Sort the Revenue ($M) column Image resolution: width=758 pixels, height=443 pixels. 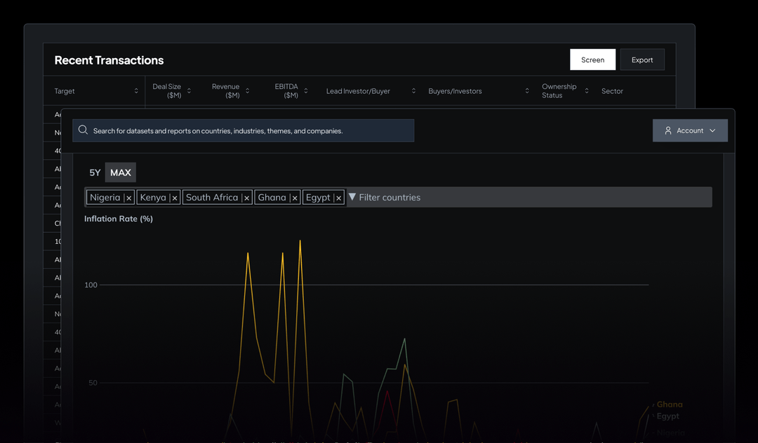click(247, 90)
